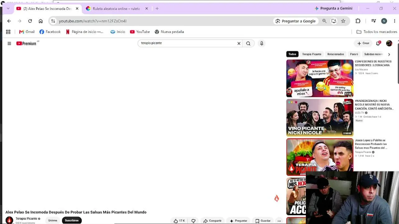The image size is (399, 224).
Task: Open the Vino Picante Nicki Nicole thumbnail
Action: [x=320, y=118]
